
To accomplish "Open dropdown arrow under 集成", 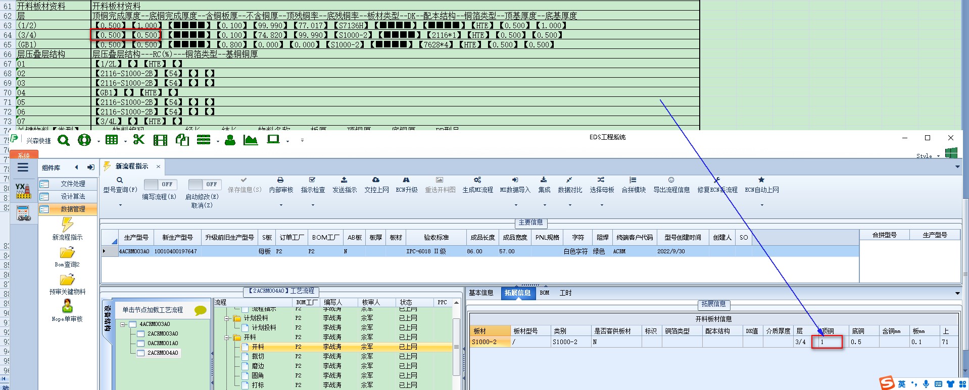I will point(544,205).
